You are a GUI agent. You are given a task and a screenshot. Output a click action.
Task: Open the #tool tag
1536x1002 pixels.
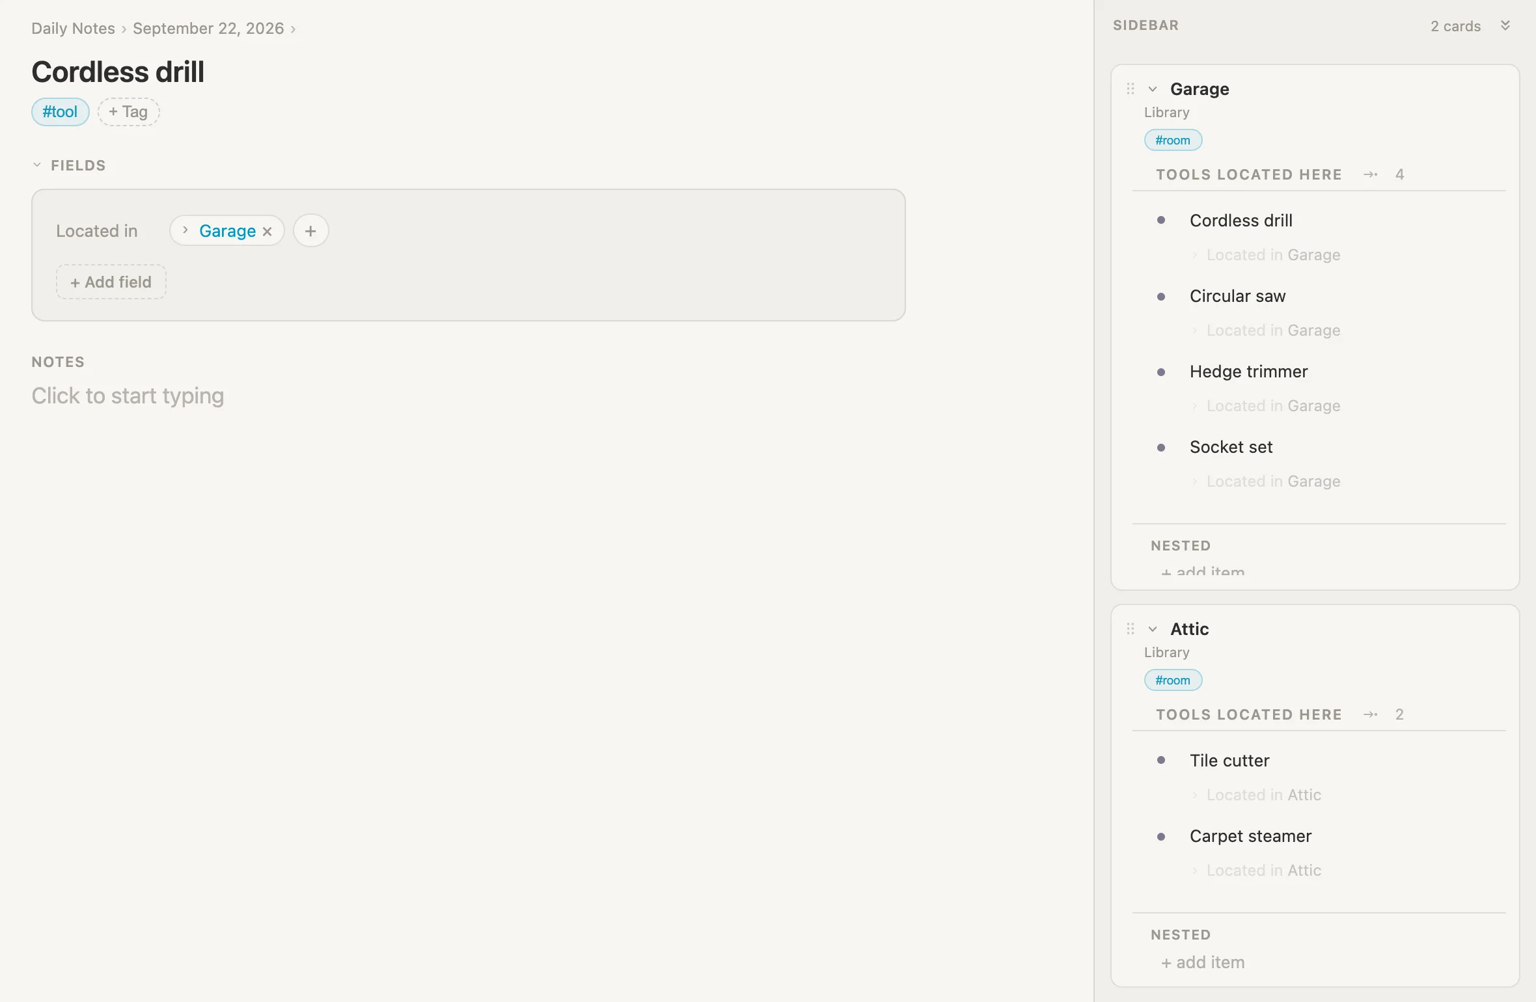(x=60, y=112)
